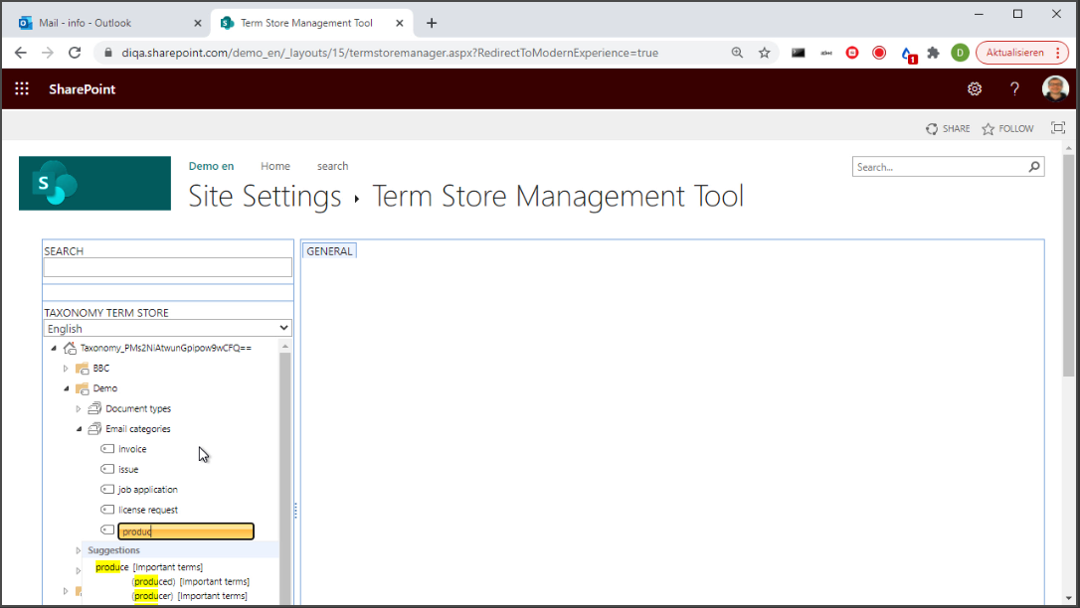
Task: Select the GENERAL tab
Action: [x=329, y=251]
